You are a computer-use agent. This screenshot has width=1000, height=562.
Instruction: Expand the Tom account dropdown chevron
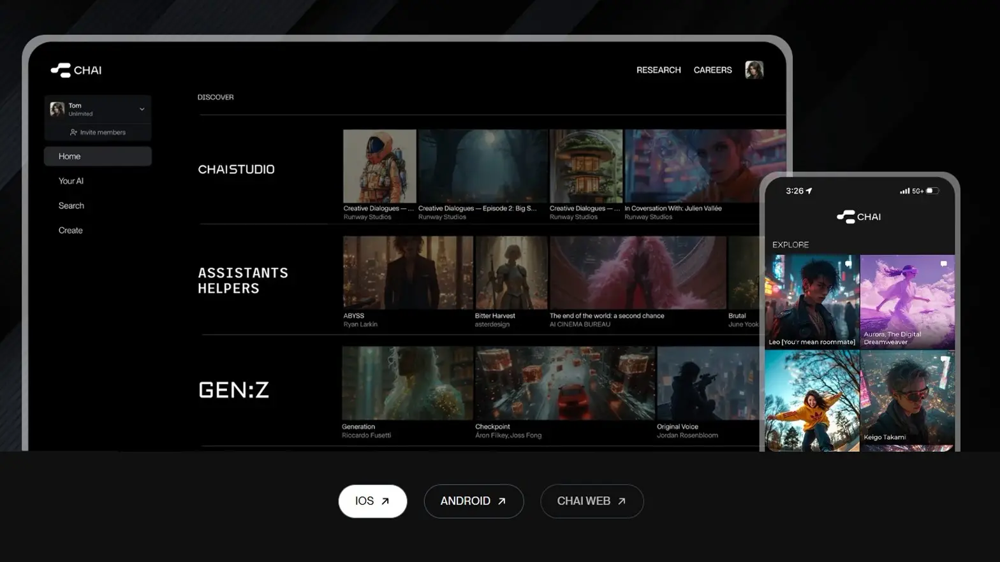coord(142,110)
